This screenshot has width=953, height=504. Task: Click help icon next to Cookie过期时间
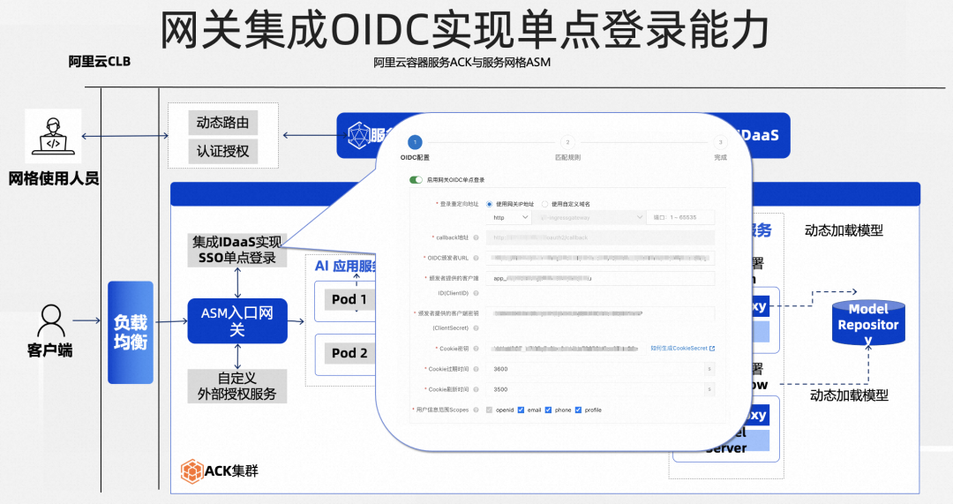coord(476,369)
